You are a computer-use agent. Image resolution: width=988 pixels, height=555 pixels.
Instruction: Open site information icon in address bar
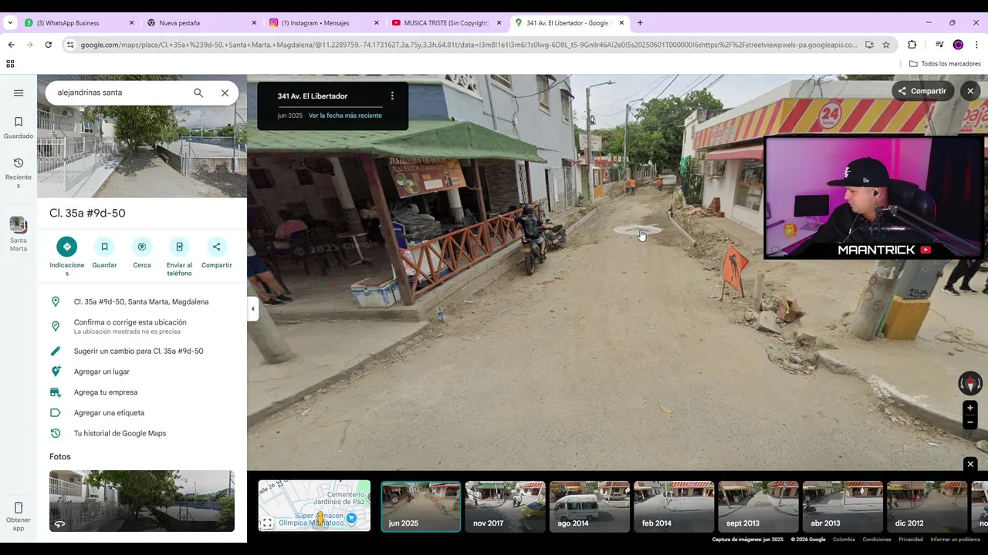(69, 45)
